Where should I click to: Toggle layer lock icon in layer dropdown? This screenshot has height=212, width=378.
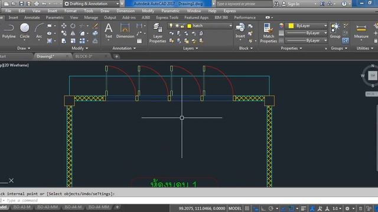click(x=183, y=26)
